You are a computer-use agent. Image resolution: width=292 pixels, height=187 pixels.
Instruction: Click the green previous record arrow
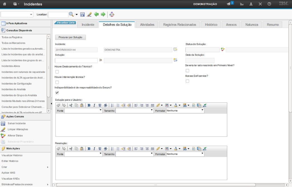pyautogui.click(x=96, y=14)
